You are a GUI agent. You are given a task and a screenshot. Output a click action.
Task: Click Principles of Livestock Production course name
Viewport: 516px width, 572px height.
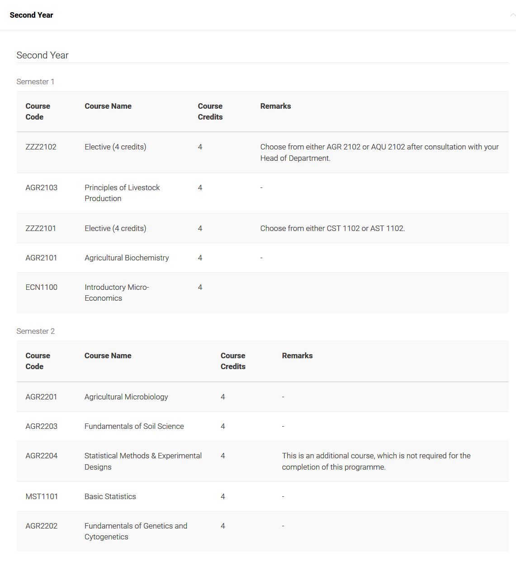point(122,193)
